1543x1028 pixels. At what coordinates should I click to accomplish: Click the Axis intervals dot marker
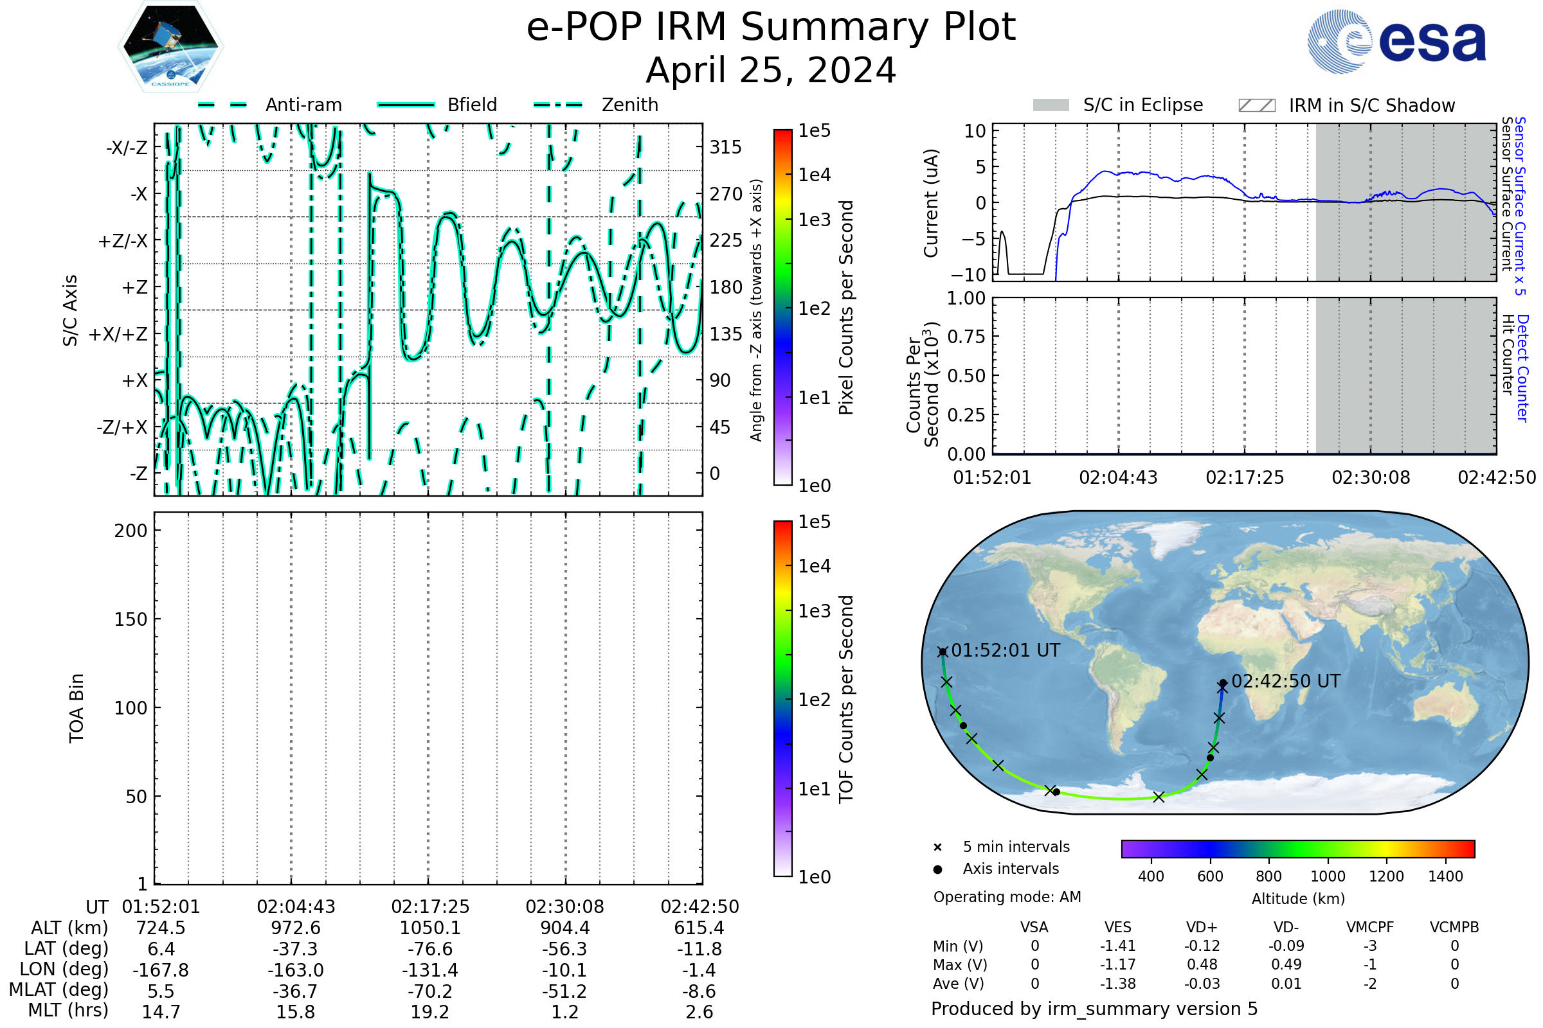937,869
